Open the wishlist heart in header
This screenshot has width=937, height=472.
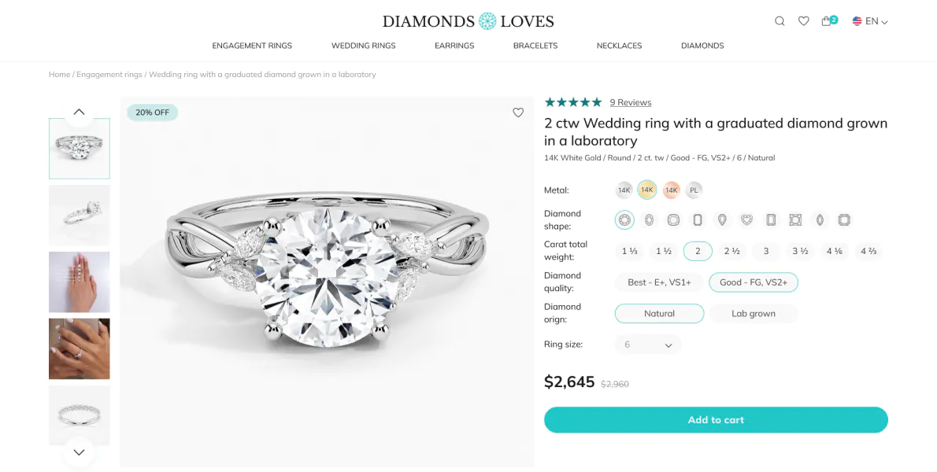tap(803, 21)
